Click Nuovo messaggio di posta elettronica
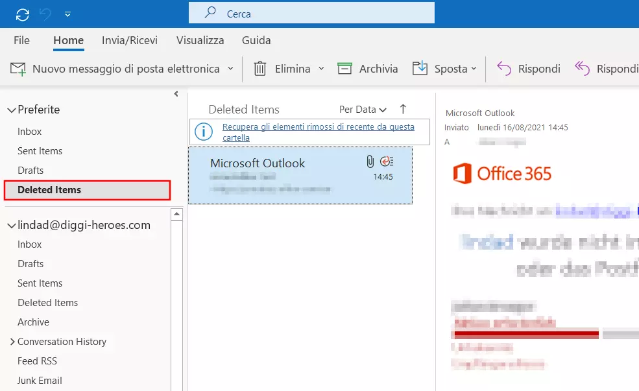The height and width of the screenshot is (391, 639). 126,69
